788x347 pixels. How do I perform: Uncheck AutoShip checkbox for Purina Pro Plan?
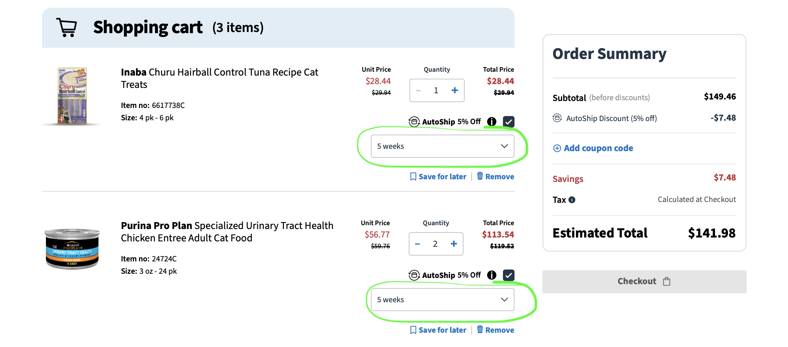click(x=509, y=275)
